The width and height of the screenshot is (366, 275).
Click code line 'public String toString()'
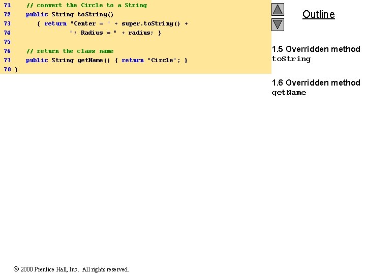coord(70,14)
